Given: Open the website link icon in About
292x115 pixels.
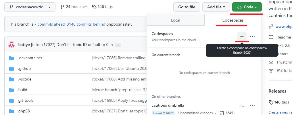Looking at the screenshot, I should point(271,26).
